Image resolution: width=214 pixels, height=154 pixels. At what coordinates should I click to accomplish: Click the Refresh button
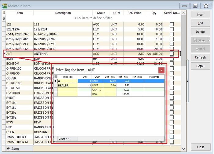pos(200,57)
